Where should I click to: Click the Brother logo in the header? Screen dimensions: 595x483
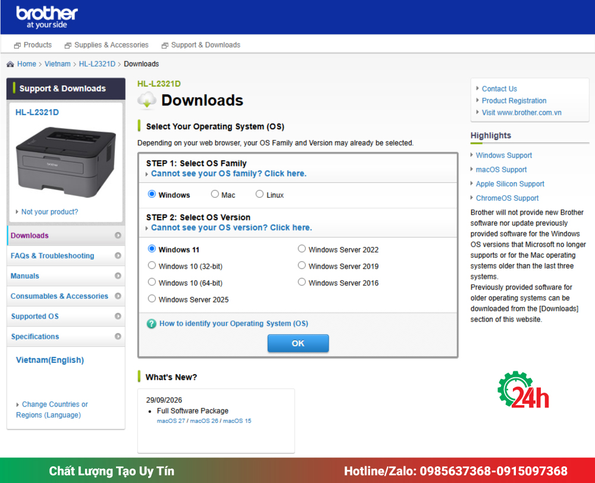46,17
